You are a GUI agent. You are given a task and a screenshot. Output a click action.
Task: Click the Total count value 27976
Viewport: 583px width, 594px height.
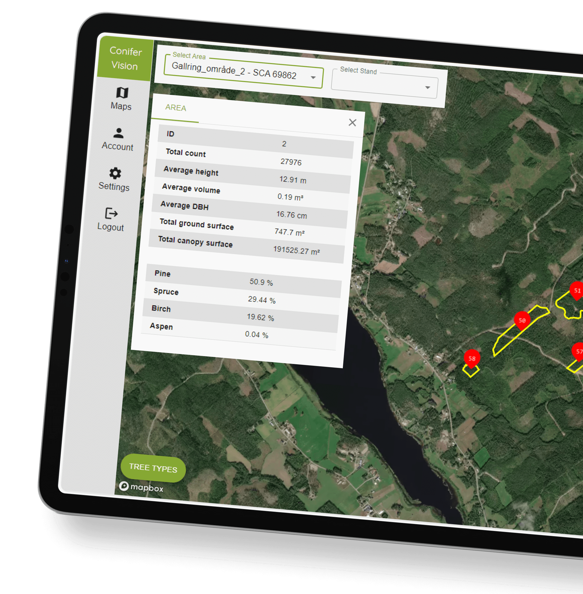(x=291, y=162)
